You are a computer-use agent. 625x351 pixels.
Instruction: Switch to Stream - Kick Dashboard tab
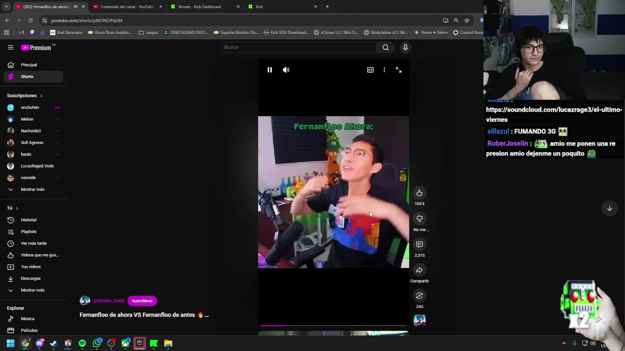coord(205,7)
